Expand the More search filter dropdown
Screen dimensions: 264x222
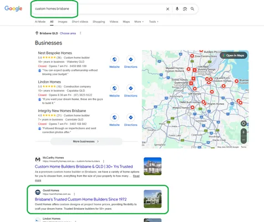(139, 22)
